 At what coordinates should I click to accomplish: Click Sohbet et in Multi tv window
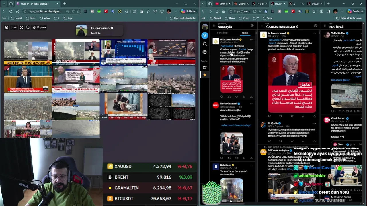coord(189,11)
